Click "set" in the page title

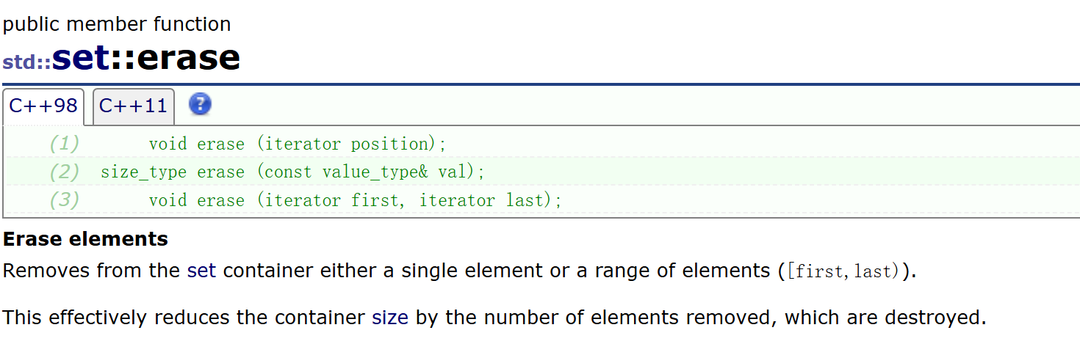coord(81,58)
